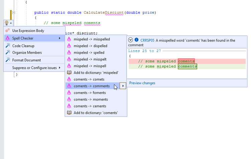Choose Format Document option

(26, 60)
